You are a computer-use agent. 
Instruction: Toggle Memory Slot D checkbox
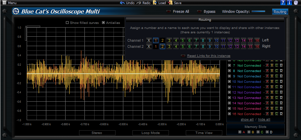(x=268, y=132)
